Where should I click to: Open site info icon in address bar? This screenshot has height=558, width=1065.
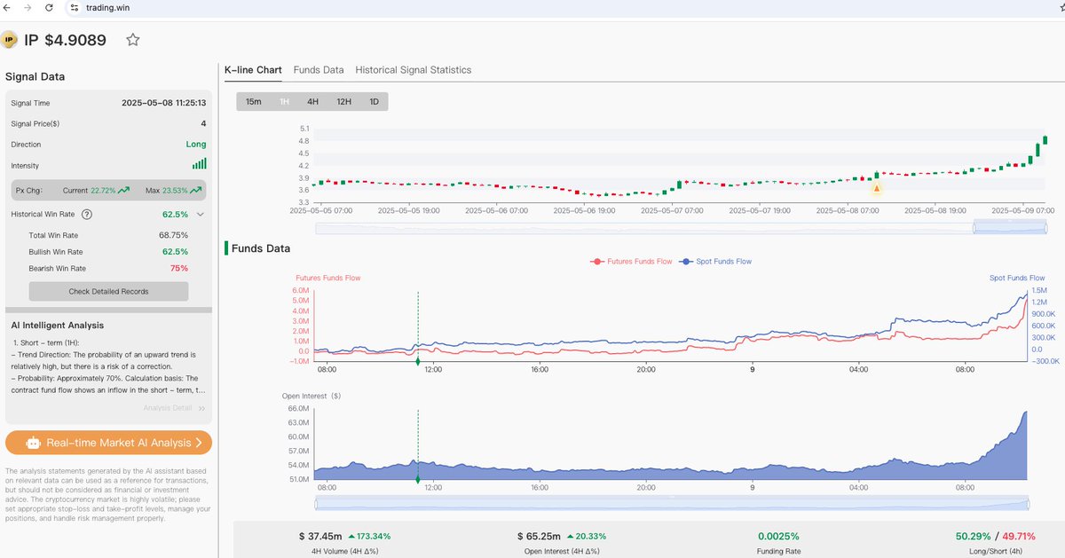tap(75, 7)
